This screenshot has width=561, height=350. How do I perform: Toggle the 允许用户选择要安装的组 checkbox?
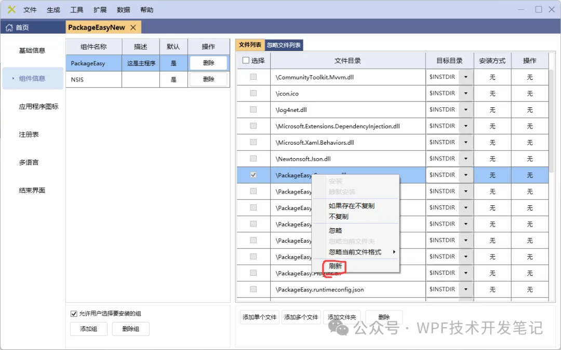74,314
